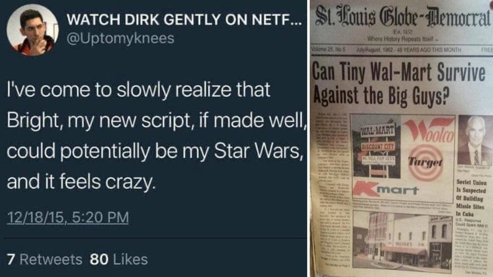Viewport: 493px width, 277px height.
Task: Open the profile avatar photo
Action: [33, 30]
